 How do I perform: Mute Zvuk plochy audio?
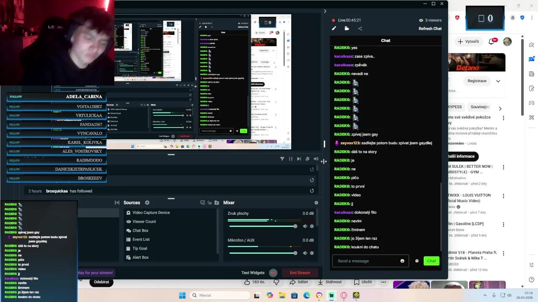point(305,226)
